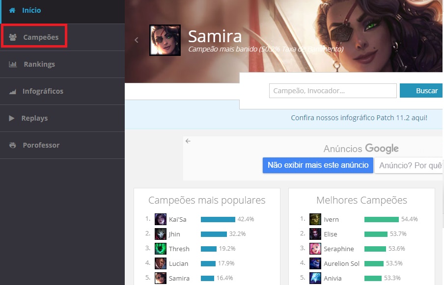Click the Samira banner title
This screenshot has height=285, width=444.
coord(215,36)
